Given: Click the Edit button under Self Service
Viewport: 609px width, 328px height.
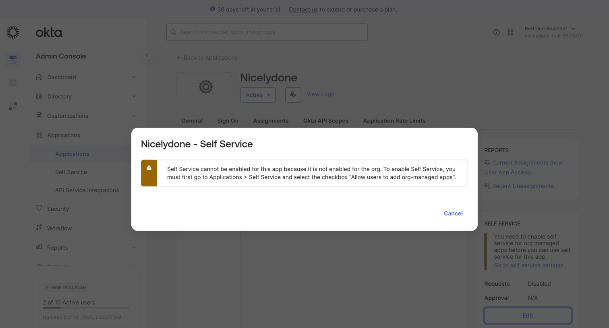Looking at the screenshot, I should (528, 316).
